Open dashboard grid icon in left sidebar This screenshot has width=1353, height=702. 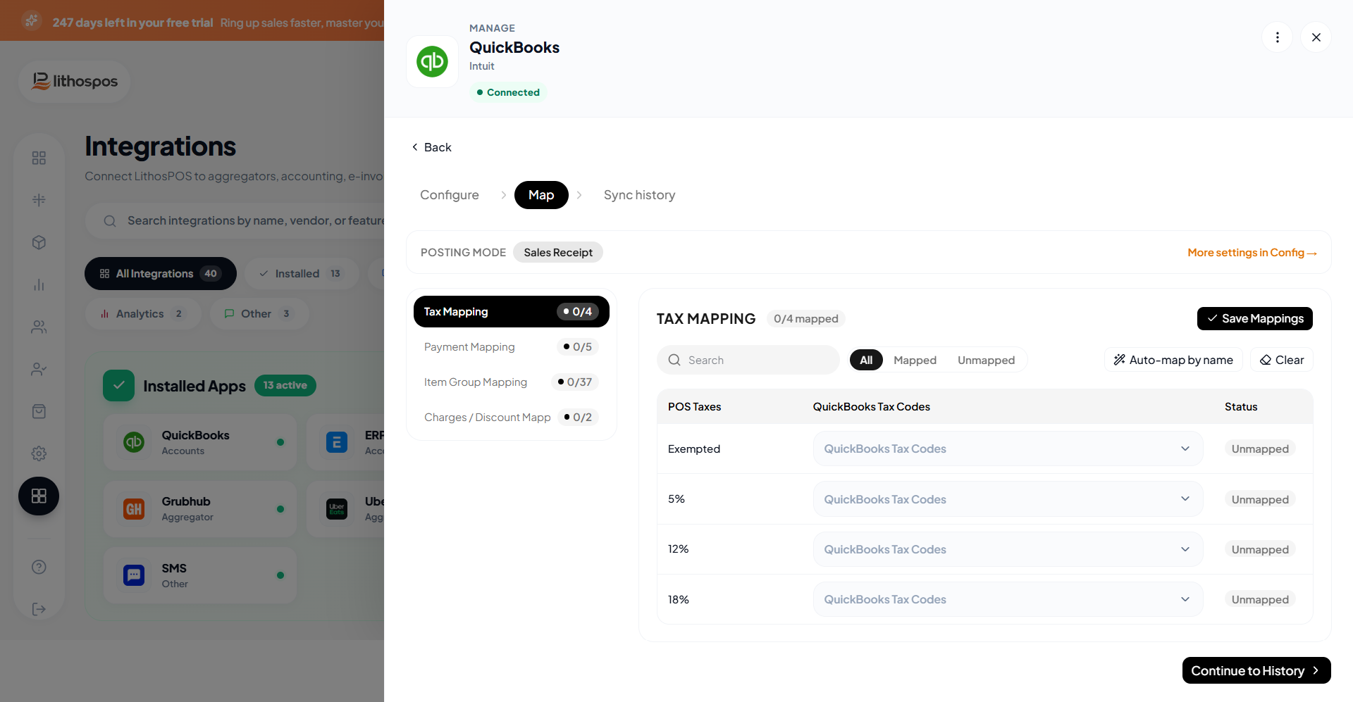[39, 158]
